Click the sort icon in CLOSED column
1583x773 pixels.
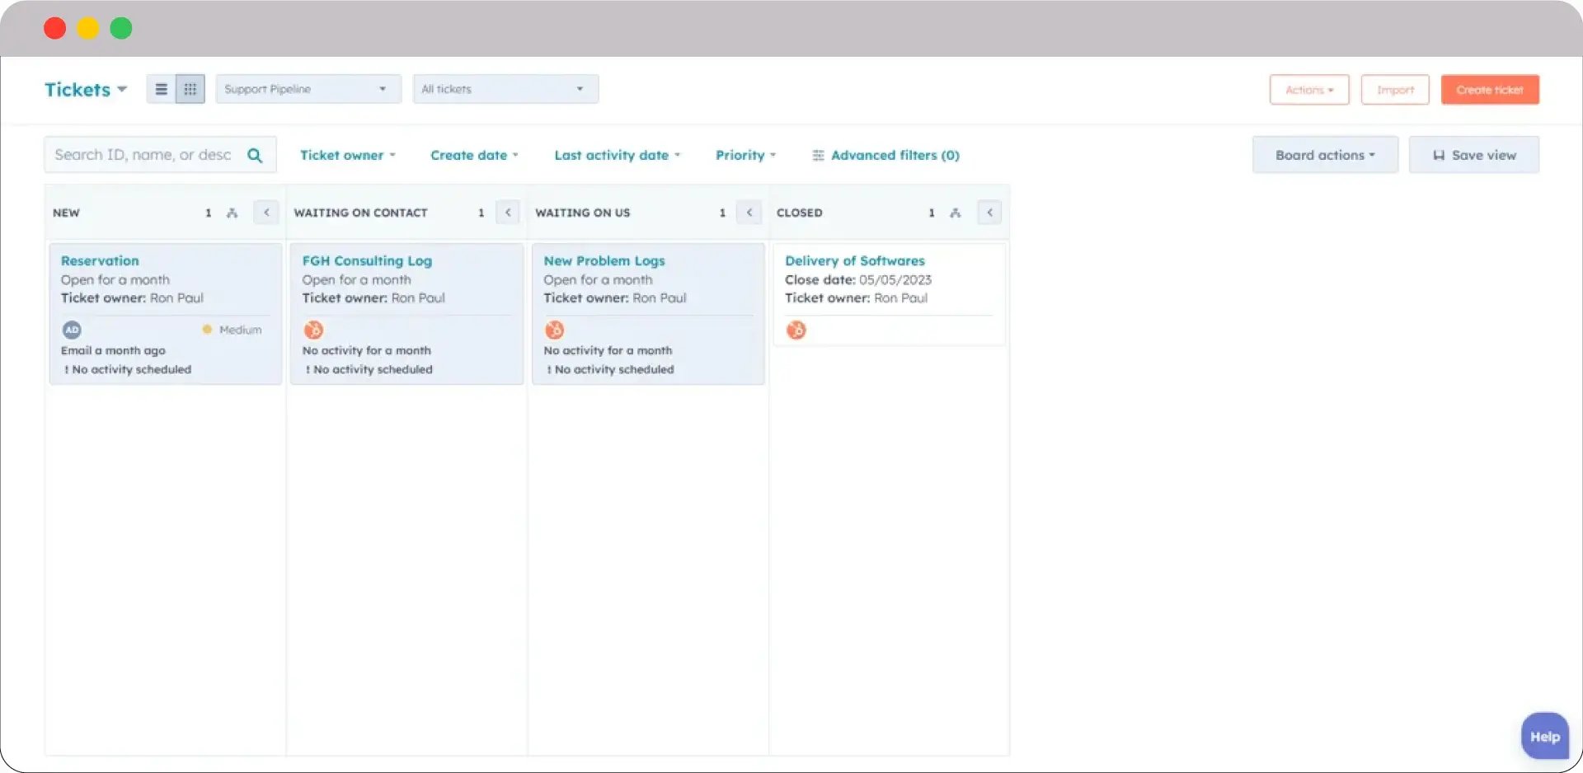coord(956,212)
